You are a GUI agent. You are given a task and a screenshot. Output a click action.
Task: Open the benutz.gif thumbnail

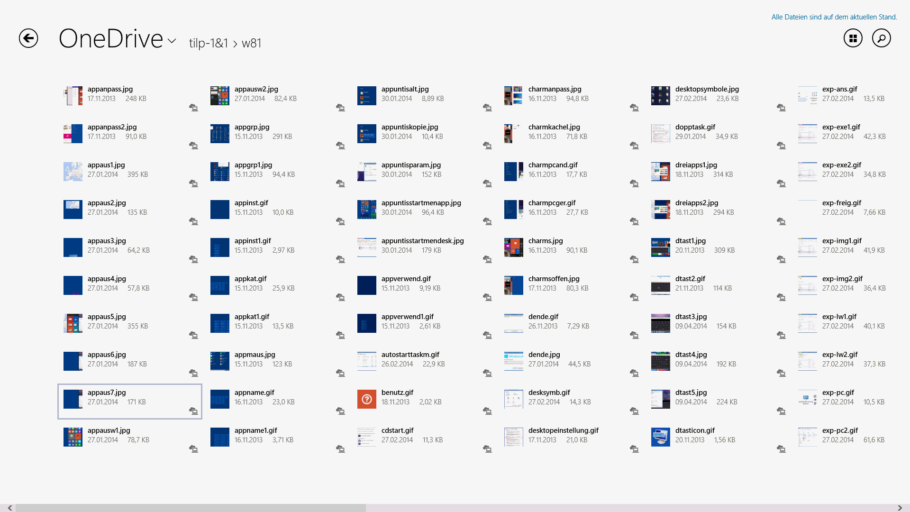tap(366, 399)
